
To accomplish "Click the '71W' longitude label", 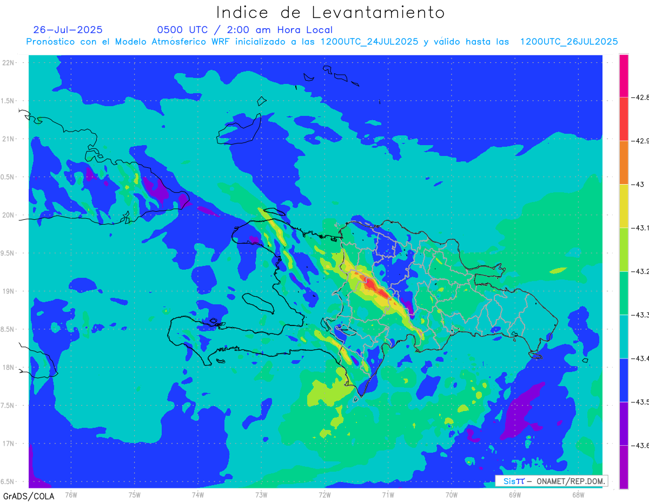I will pos(388,494).
